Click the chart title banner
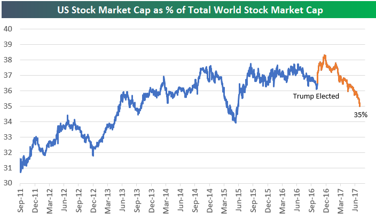This screenshot has height=220, width=376. pos(188,10)
